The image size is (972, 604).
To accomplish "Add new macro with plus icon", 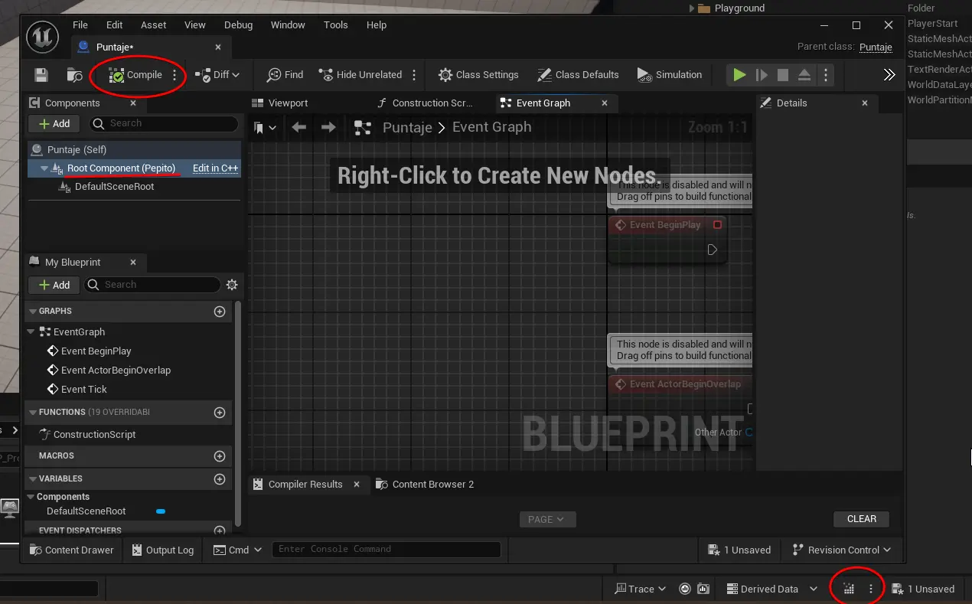I will [x=220, y=456].
